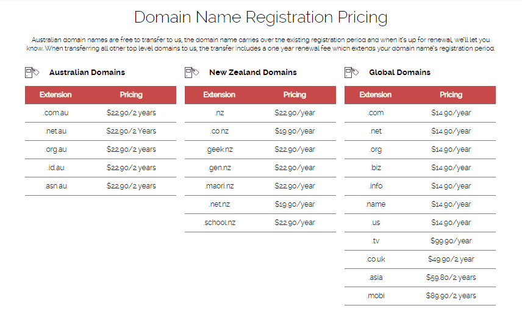Click the $59.80/2 years price for .asia
522x325 pixels.
pos(451,277)
